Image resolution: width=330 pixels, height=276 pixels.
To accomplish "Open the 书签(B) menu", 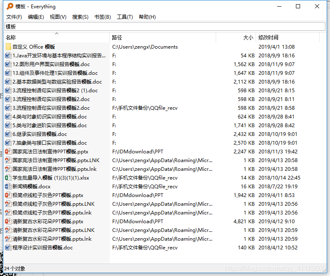I will click(103, 17).
